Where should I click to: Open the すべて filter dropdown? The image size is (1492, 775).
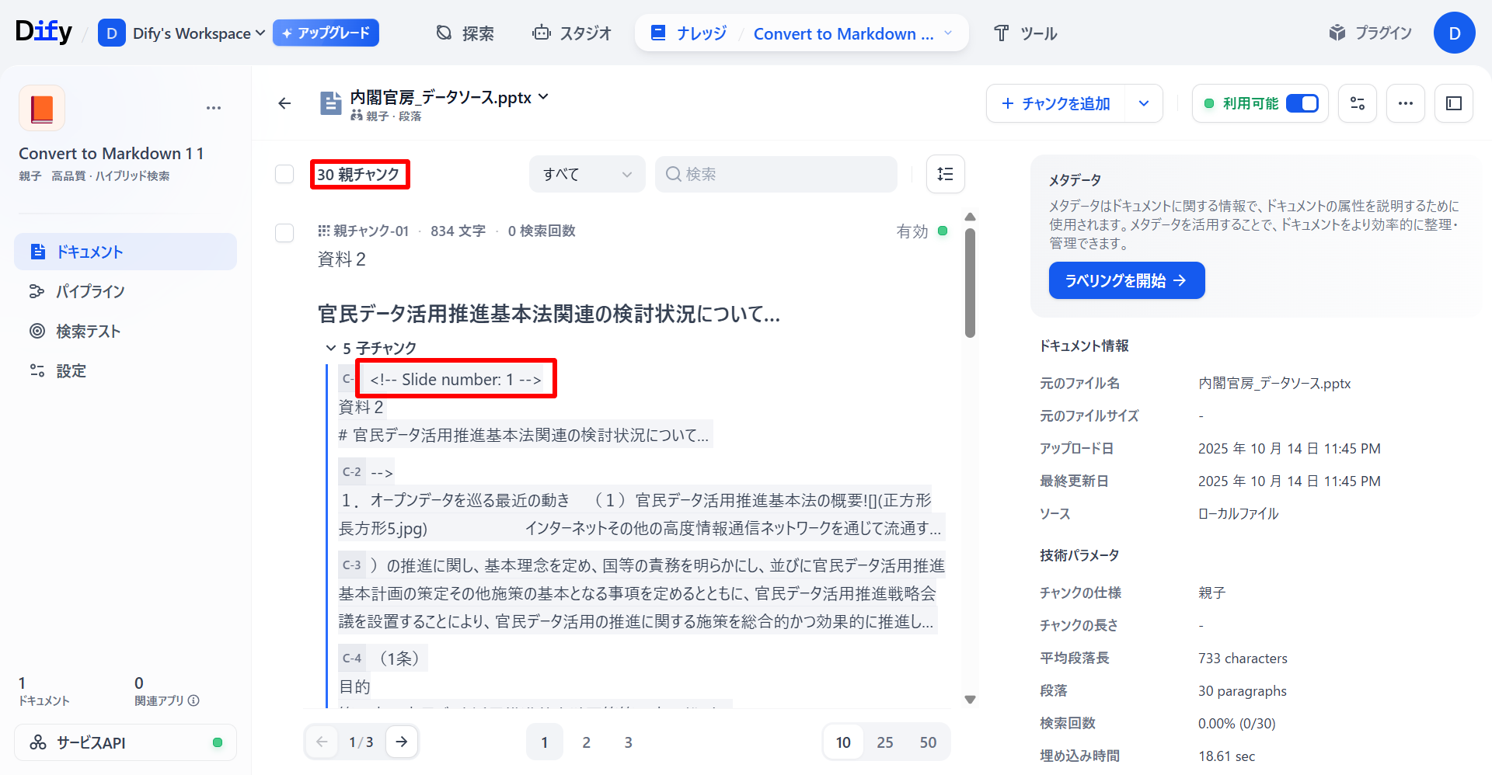pyautogui.click(x=587, y=174)
